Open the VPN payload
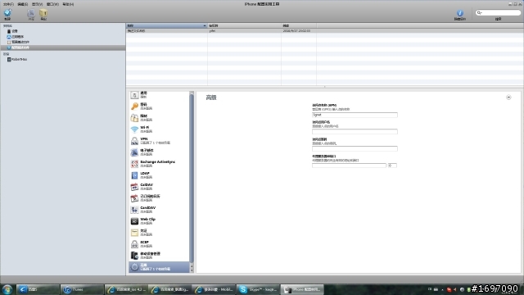Image resolution: width=524 pixels, height=295 pixels. pyautogui.click(x=159, y=141)
